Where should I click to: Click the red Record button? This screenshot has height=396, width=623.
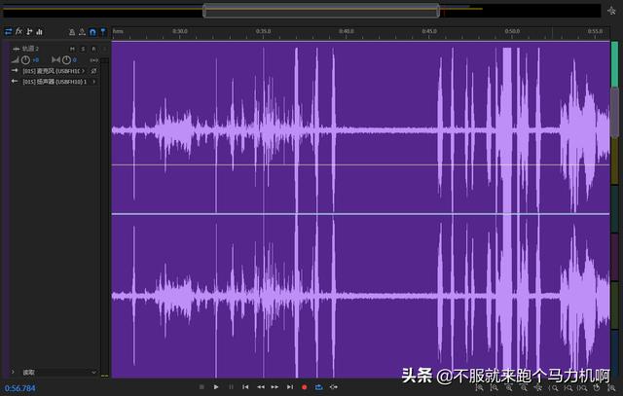coord(304,387)
